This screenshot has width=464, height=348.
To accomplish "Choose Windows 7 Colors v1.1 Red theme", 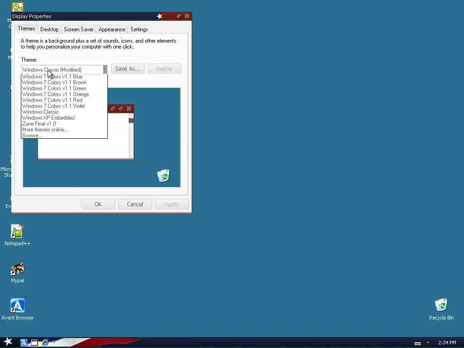I will coord(64,100).
